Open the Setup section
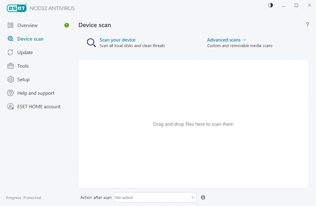 (23, 80)
